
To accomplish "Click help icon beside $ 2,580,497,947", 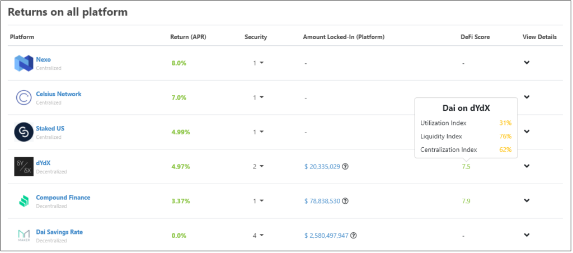I will pos(353,236).
